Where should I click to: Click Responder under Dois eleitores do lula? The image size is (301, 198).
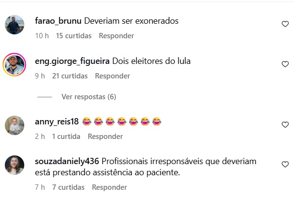coord(112,76)
